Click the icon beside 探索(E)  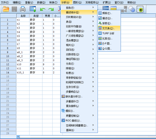pyautogui.click(x=100, y=23)
